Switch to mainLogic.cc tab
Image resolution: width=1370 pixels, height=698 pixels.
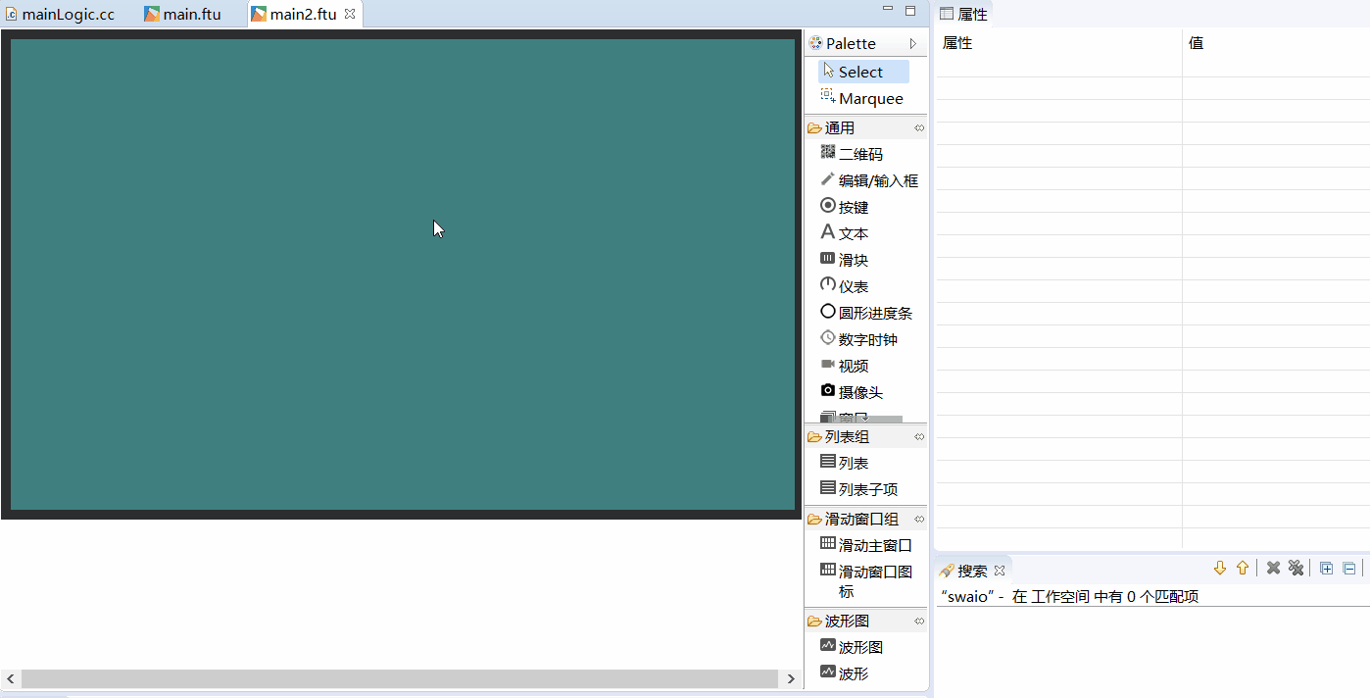click(61, 14)
